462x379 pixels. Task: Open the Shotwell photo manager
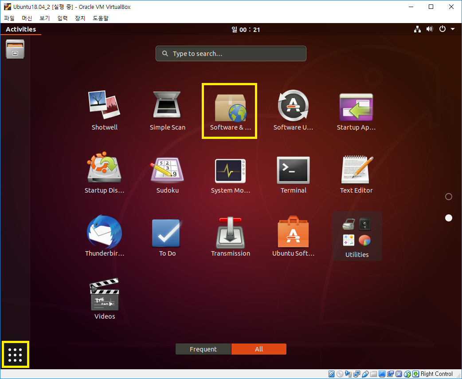(x=104, y=111)
